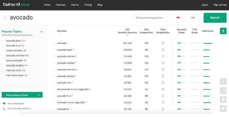Go to the Blog page
The height and width of the screenshot is (117, 229).
point(100,5)
